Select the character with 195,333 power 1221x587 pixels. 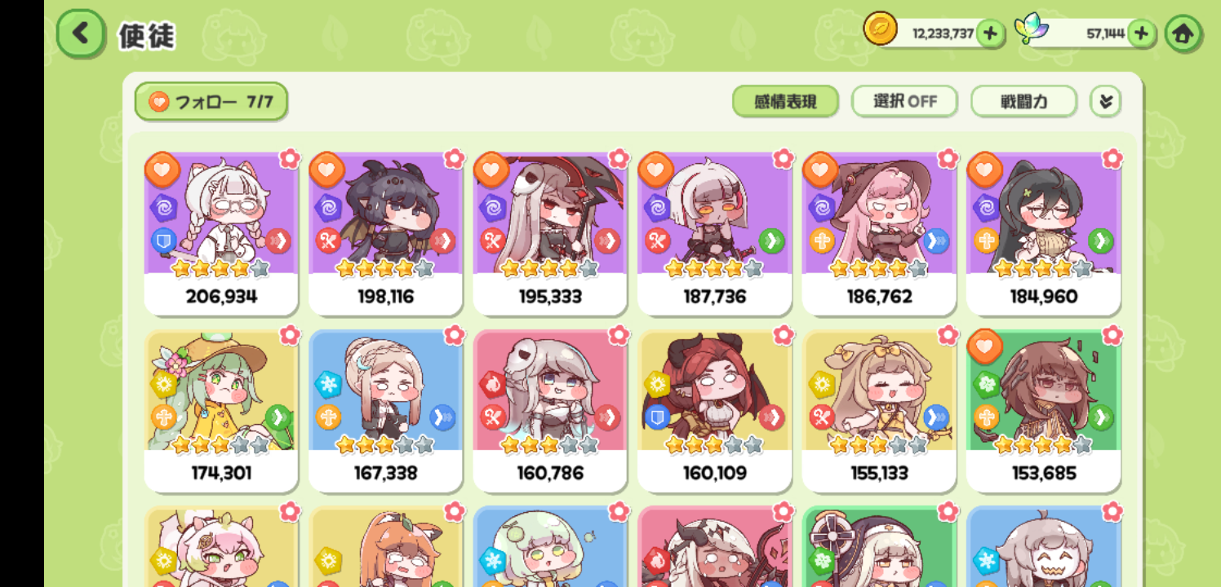click(550, 234)
